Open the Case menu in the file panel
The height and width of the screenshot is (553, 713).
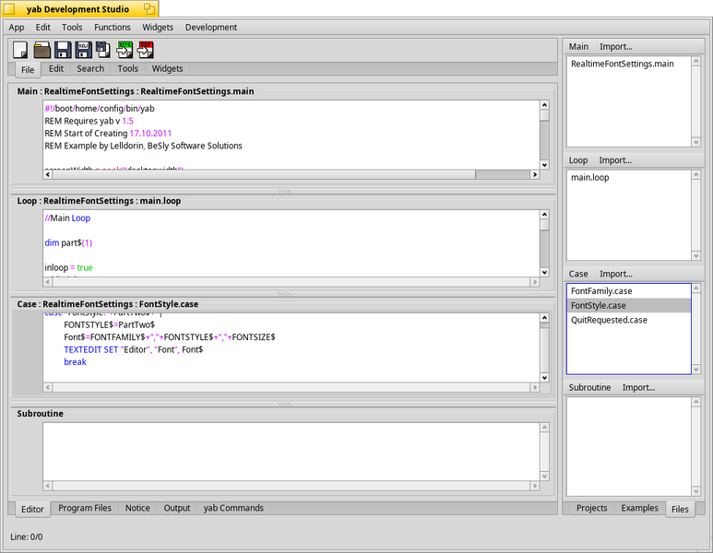578,274
